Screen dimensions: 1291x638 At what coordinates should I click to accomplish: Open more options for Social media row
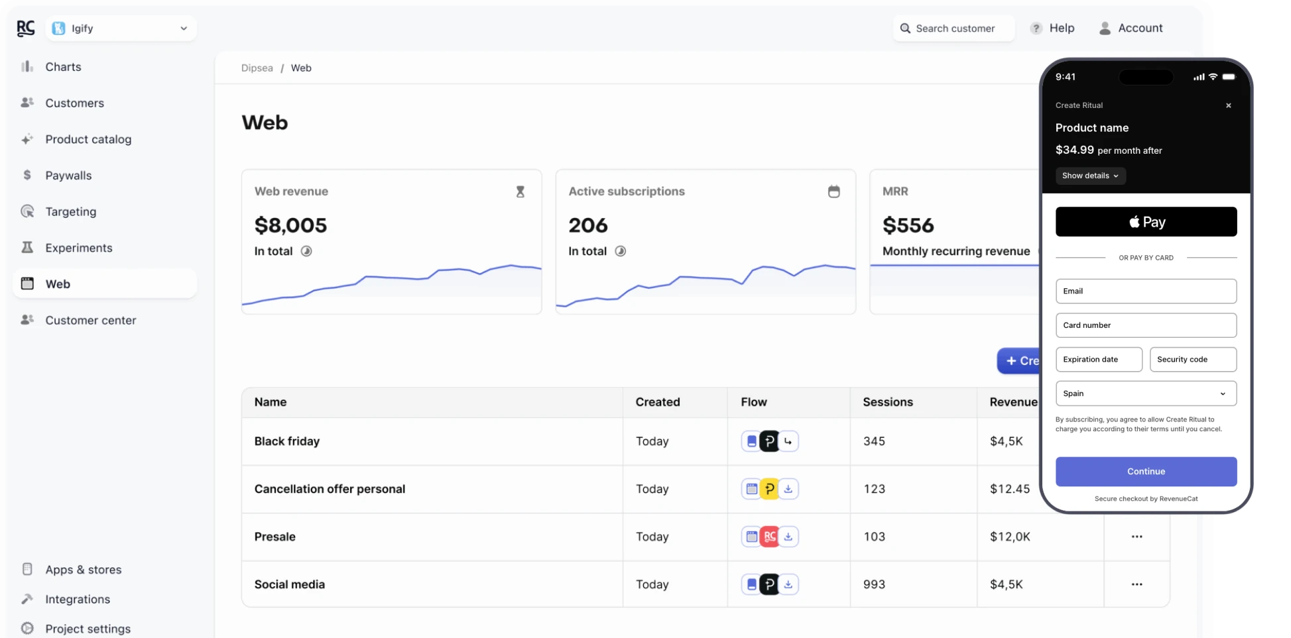1137,584
